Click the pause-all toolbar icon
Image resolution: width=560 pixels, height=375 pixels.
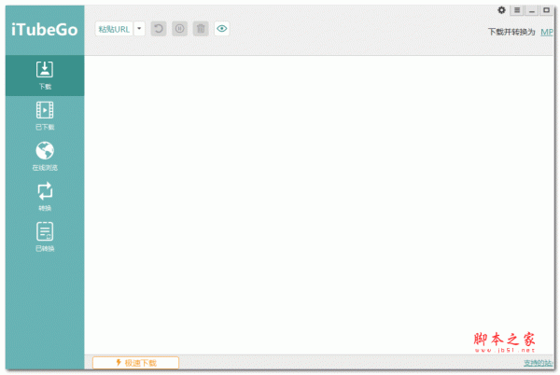tap(179, 29)
